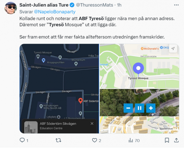Close the ABF Södertörn Sikvägen info card
The image size is (184, 149).
pos(92,124)
